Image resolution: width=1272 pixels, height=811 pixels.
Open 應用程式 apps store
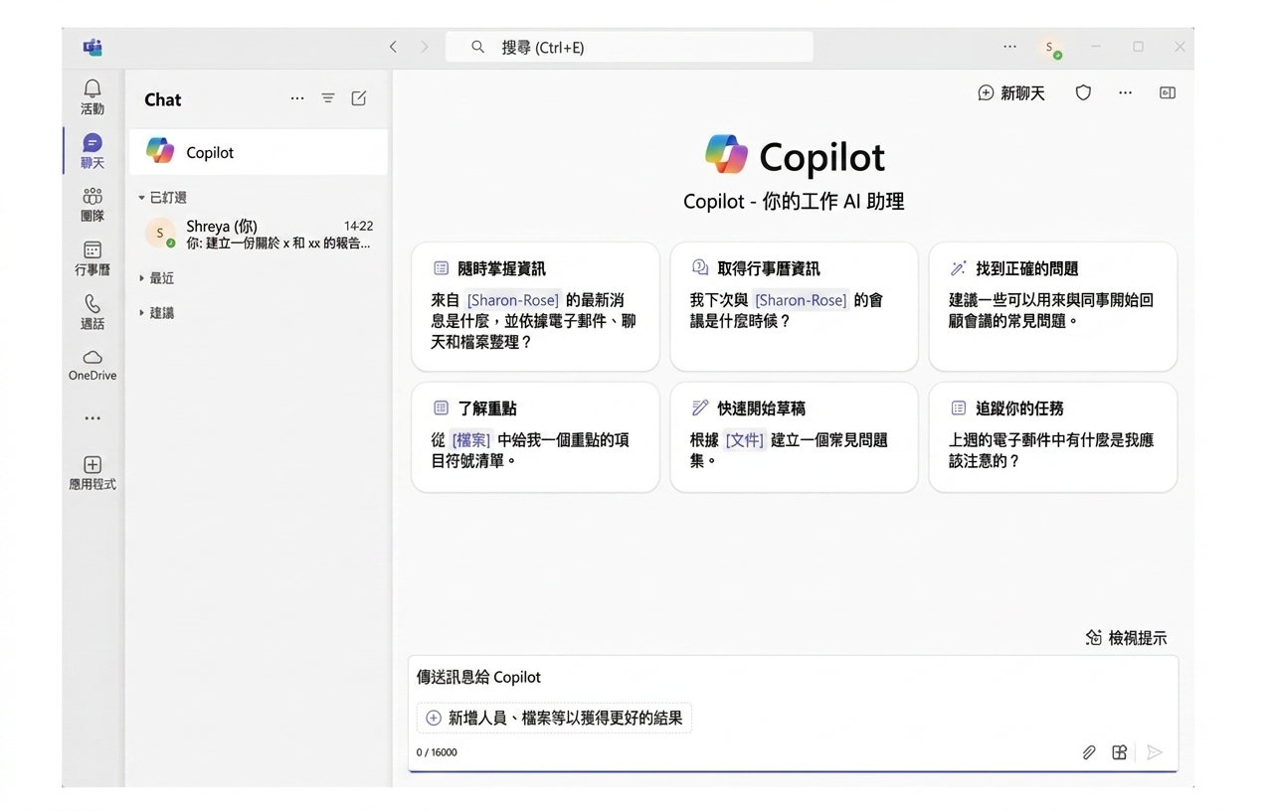(92, 473)
